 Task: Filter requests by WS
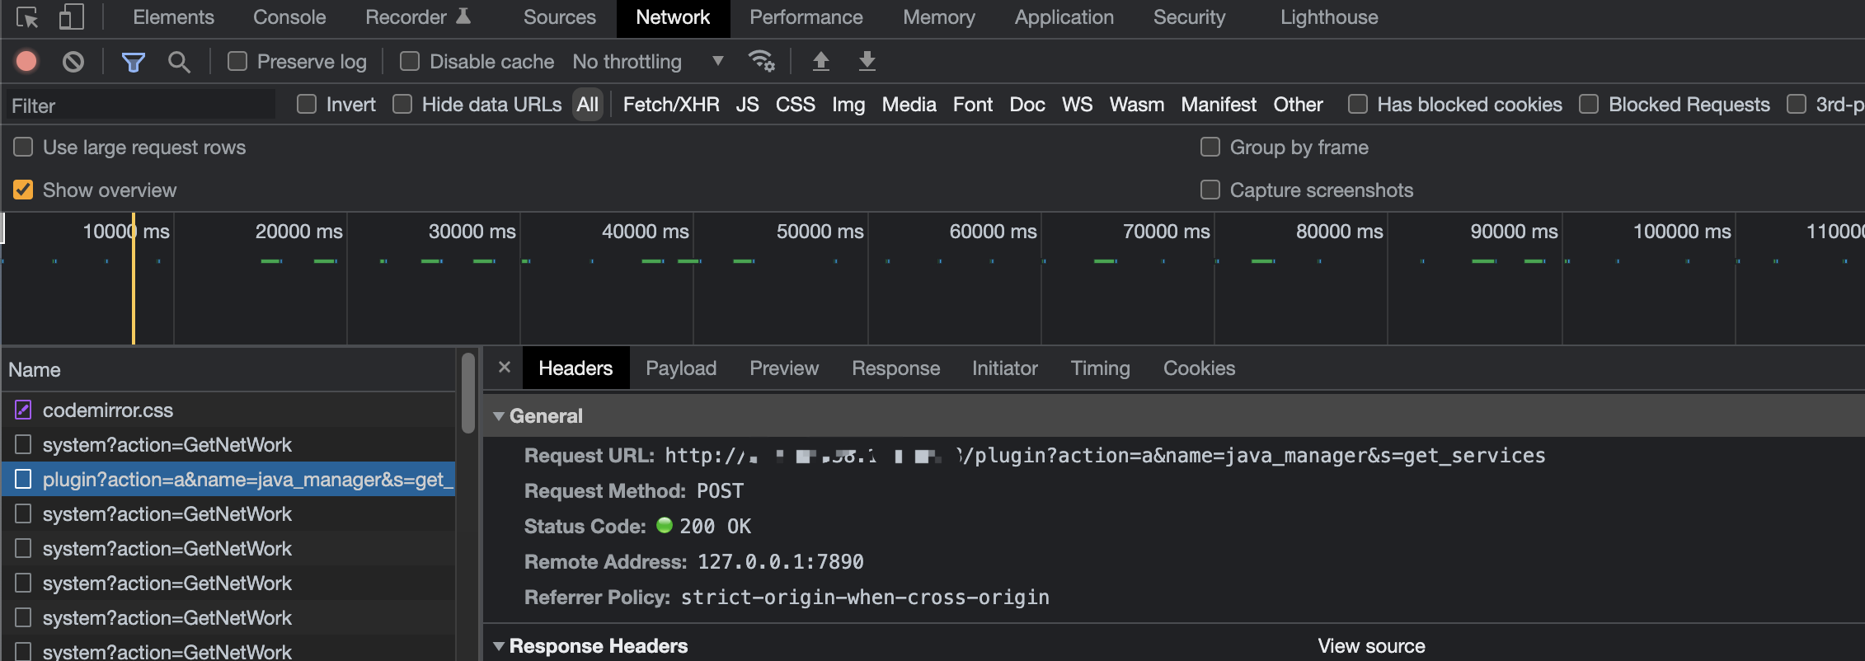[1078, 105]
